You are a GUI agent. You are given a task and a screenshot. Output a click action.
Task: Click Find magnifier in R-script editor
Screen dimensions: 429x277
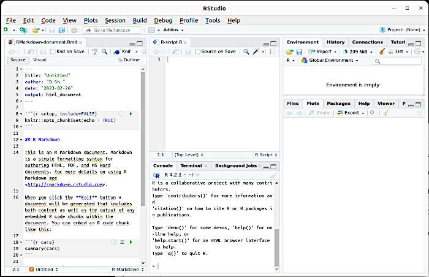[246, 51]
